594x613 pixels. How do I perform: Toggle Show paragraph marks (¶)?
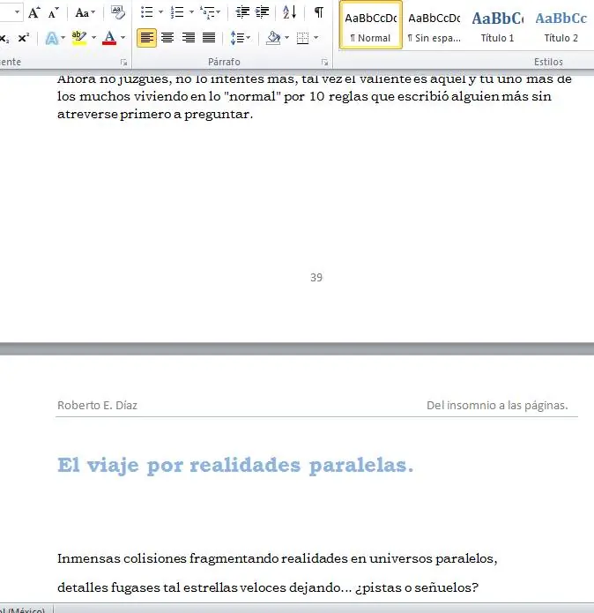319,12
